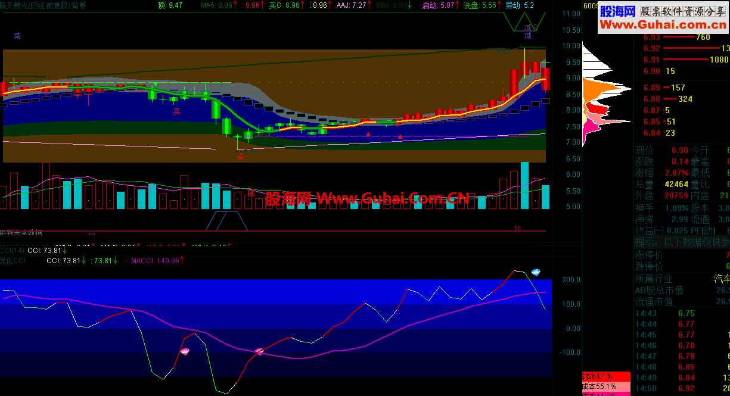Click the diamond marker where CCI crosses MACCI
This screenshot has height=396, width=730.
[x=259, y=351]
